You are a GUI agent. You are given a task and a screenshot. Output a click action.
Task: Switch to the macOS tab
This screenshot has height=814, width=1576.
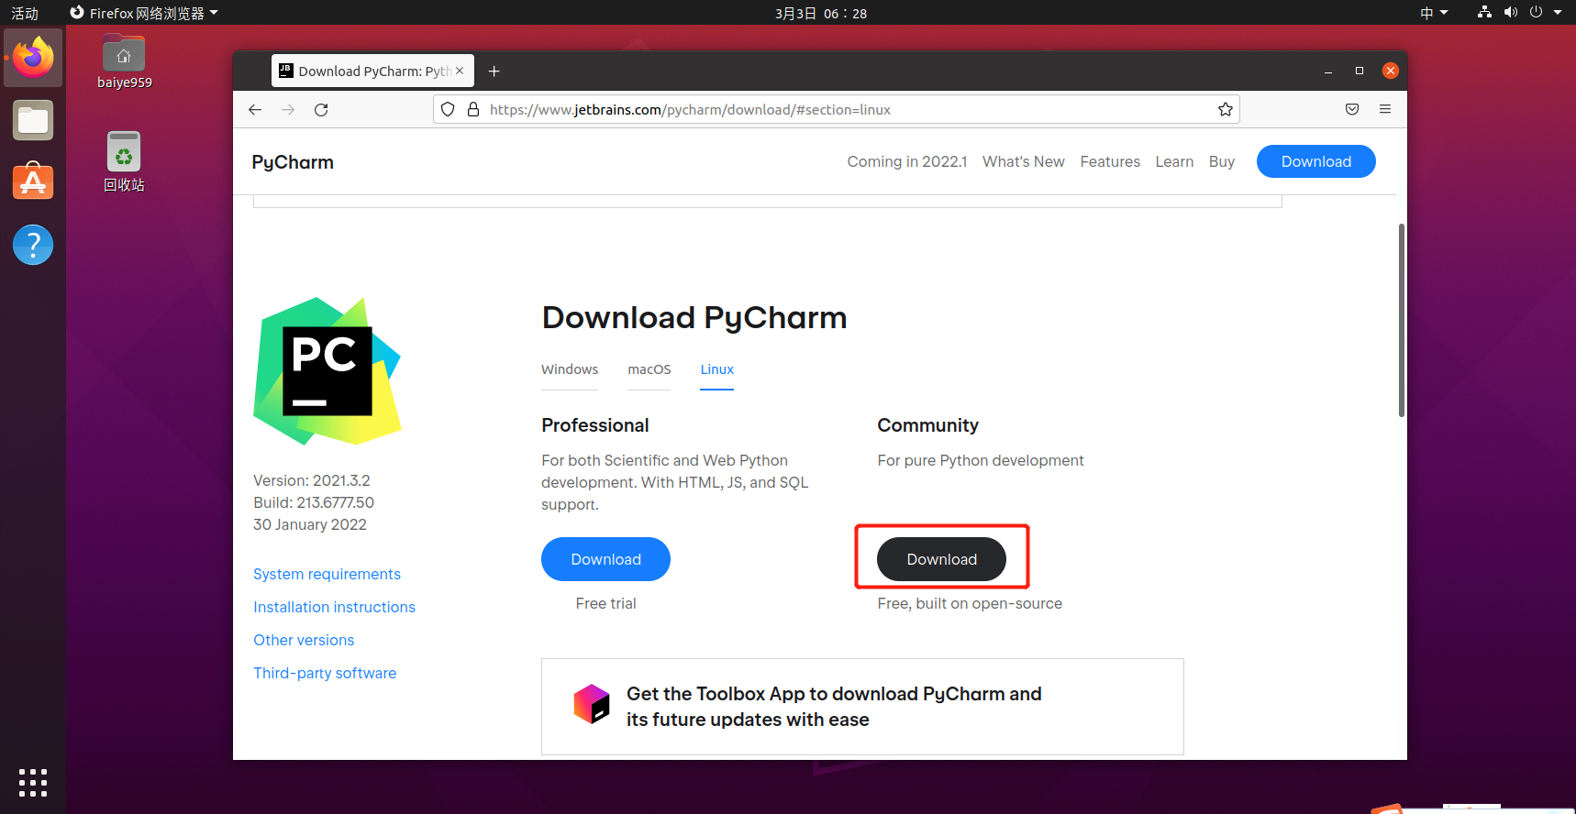(649, 369)
